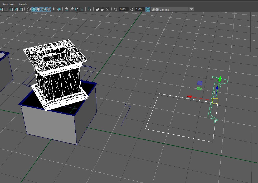258x183 pixels.
Task: Click the dark blue Z-axis manipulator arrow
Action: coord(217,88)
